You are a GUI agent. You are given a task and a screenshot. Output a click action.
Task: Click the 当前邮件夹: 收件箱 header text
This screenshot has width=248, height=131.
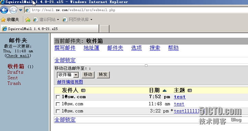pyautogui.click(x=79, y=41)
